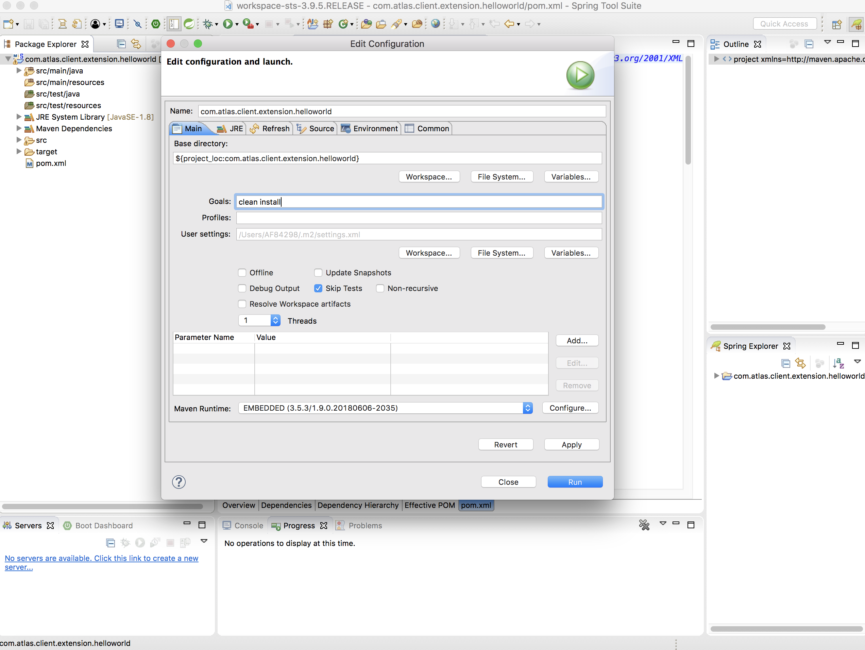Enable the Non-recursive checkbox

point(380,288)
